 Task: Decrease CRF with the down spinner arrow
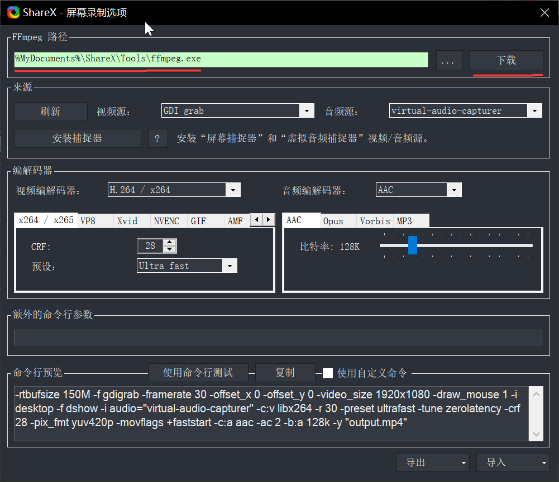170,249
